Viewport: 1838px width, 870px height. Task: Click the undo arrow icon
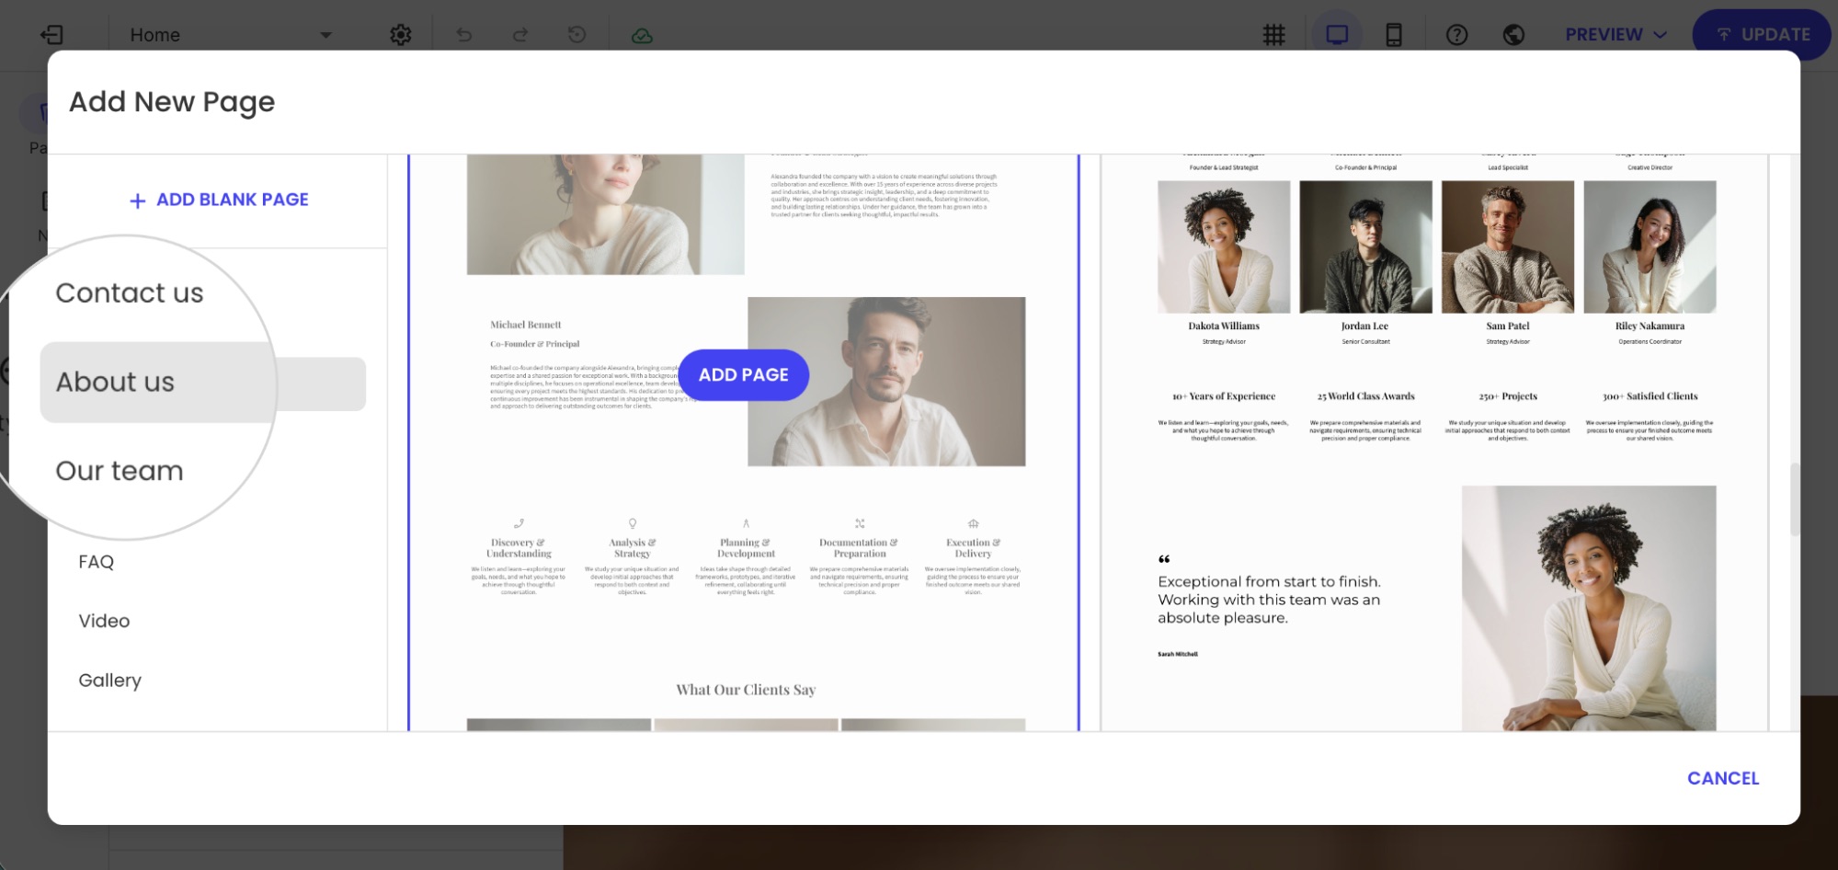pyautogui.click(x=464, y=35)
